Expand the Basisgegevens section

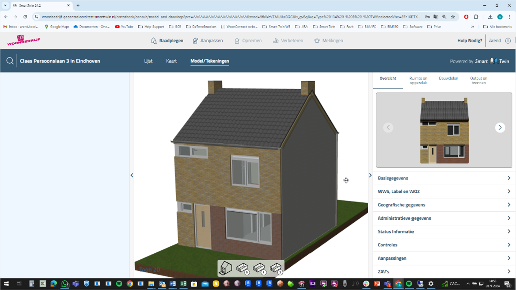coord(444,178)
